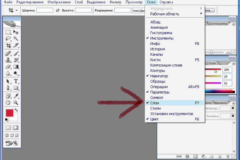Select the Blur tool
Viewport: 240px width, 160px height.
(x=8, y=73)
